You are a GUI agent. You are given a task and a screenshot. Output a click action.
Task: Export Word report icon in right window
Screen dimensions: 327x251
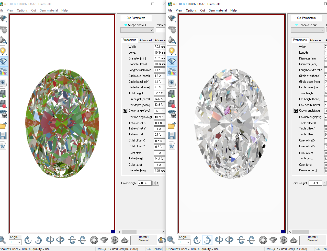click(172, 146)
